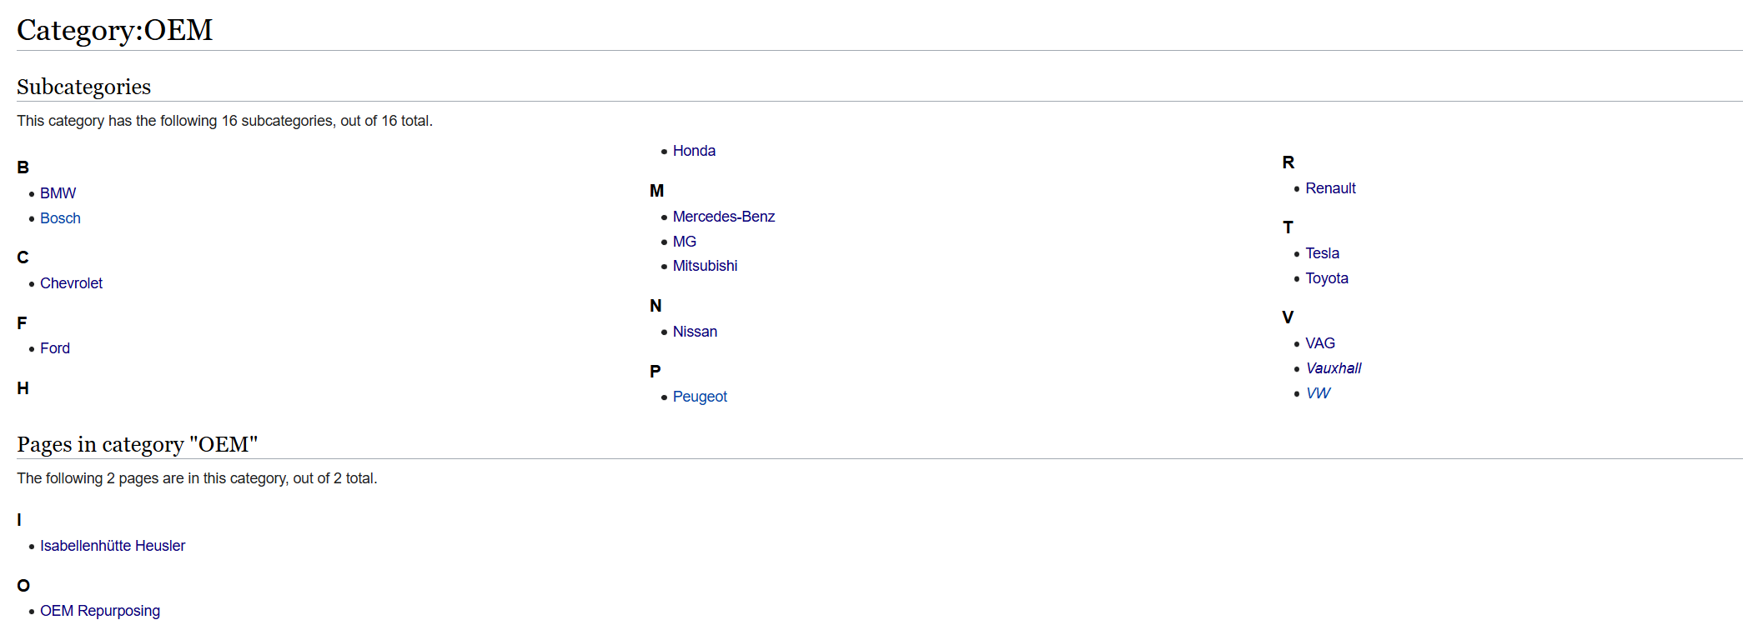Click the Bosch subcategory link
Viewport: 1743px width, 625px height.
[x=60, y=218]
